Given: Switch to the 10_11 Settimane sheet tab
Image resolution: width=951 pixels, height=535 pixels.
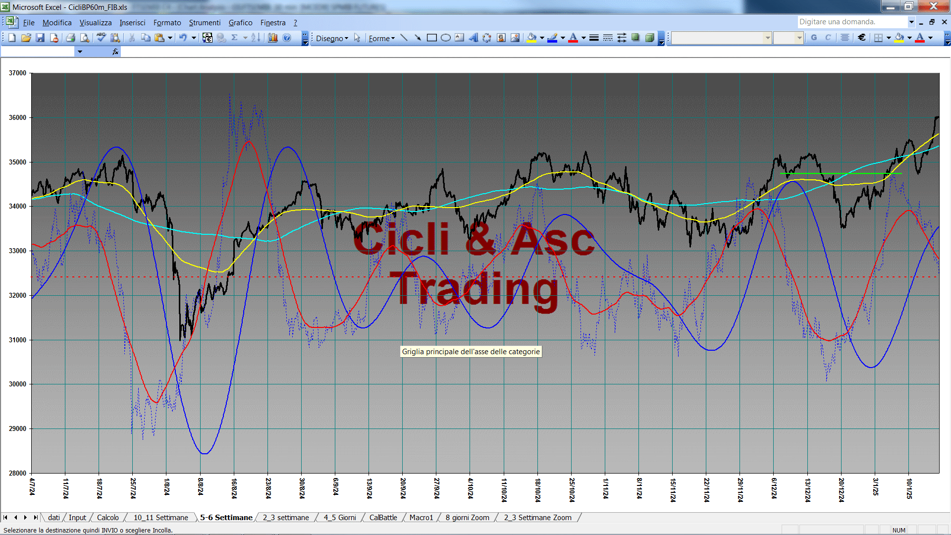Looking at the screenshot, I should tap(160, 518).
